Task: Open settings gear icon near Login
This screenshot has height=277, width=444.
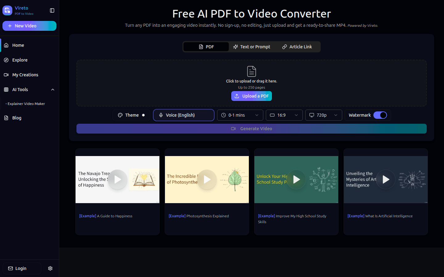Action: (x=50, y=268)
